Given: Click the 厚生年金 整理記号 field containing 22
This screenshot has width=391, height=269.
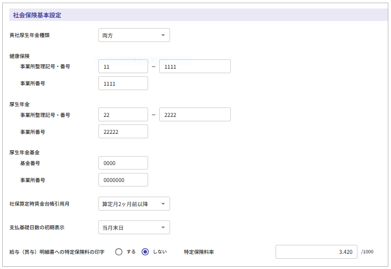Looking at the screenshot, I should (123, 115).
